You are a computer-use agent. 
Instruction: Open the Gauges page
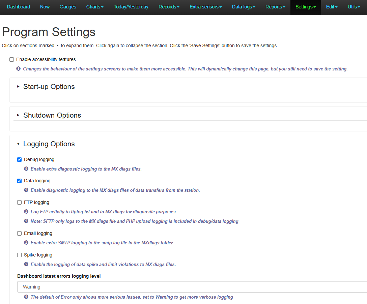(x=68, y=7)
